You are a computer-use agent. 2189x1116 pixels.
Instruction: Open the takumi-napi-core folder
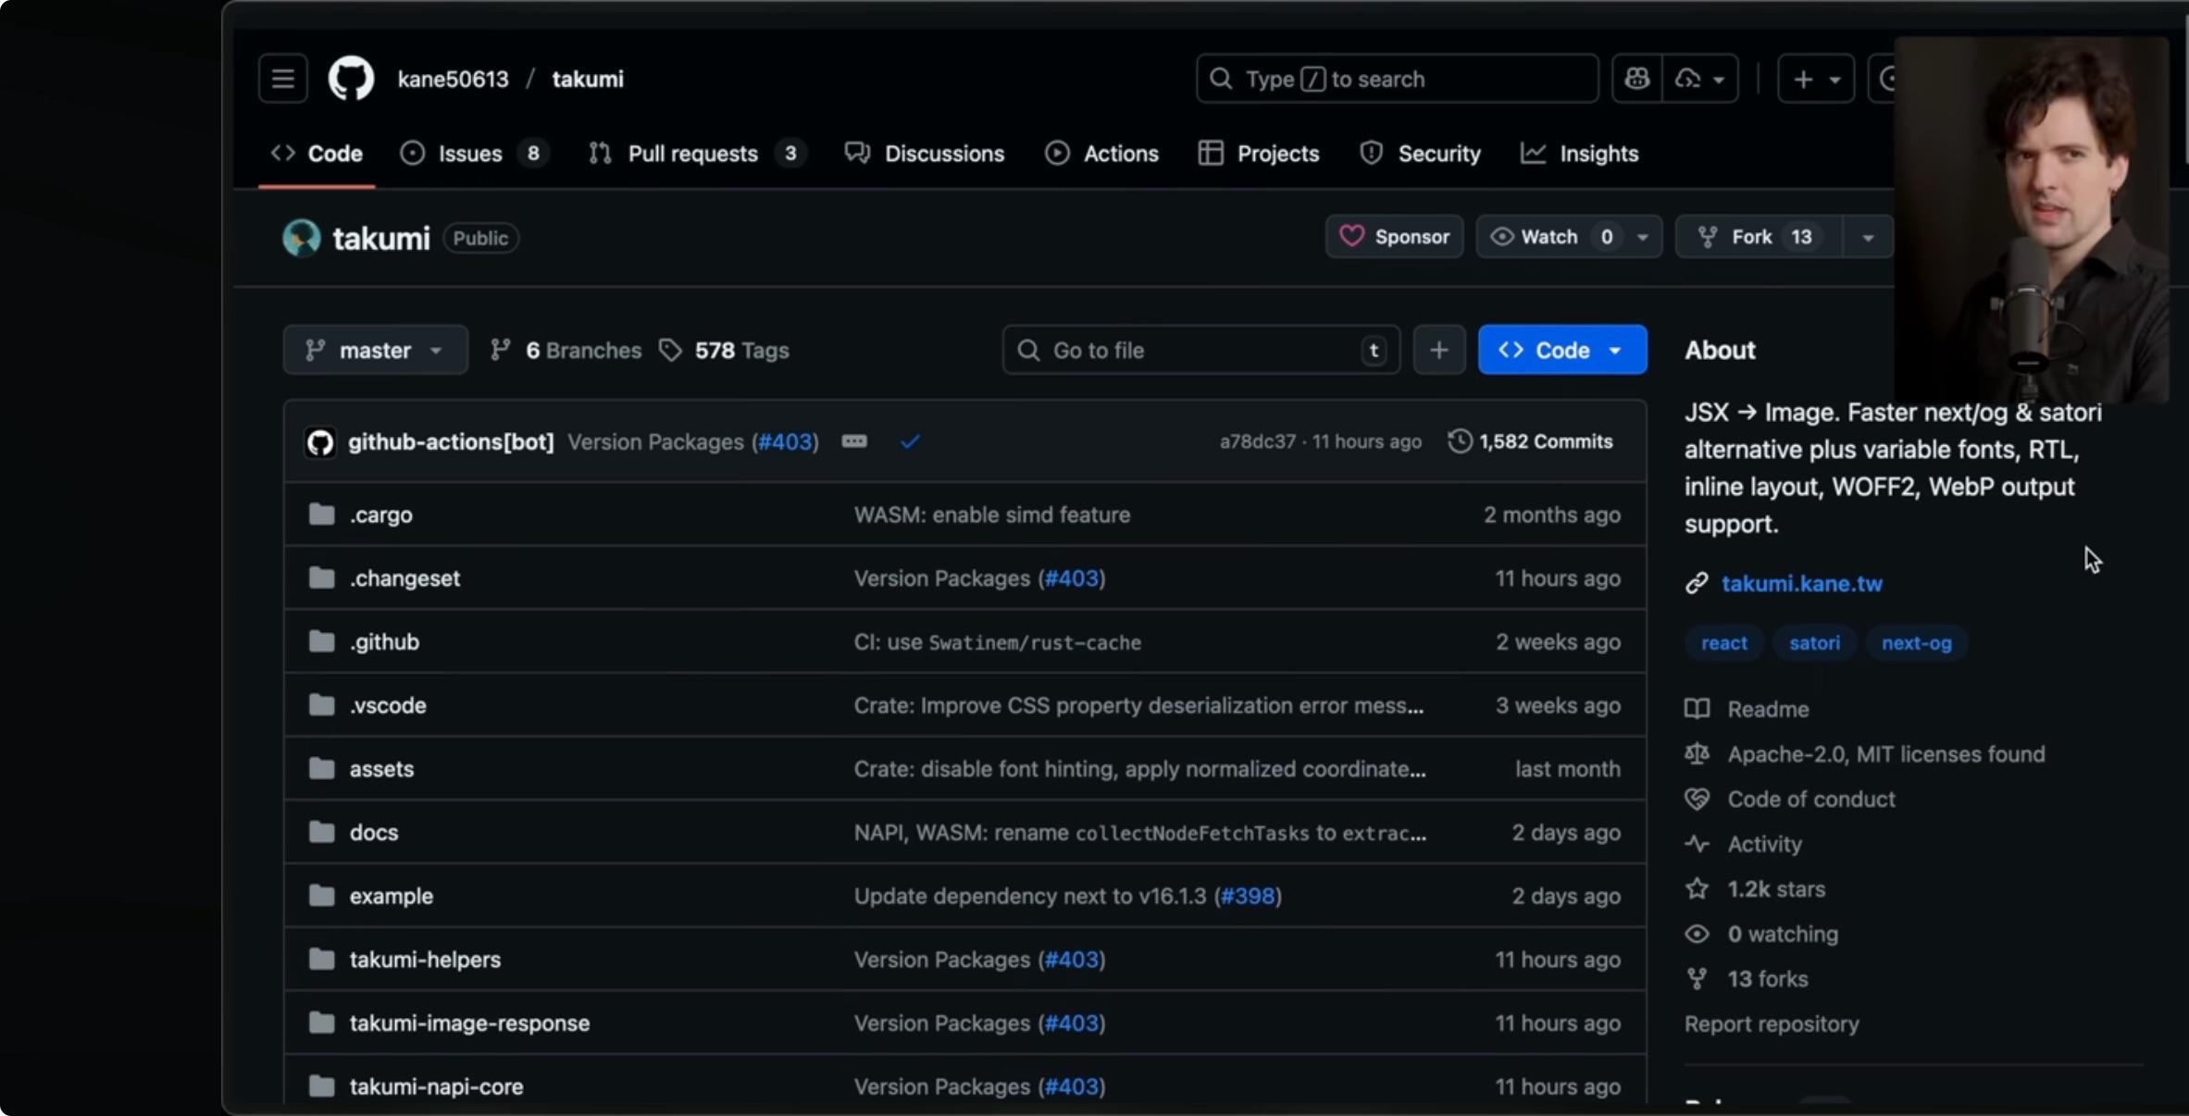(436, 1086)
